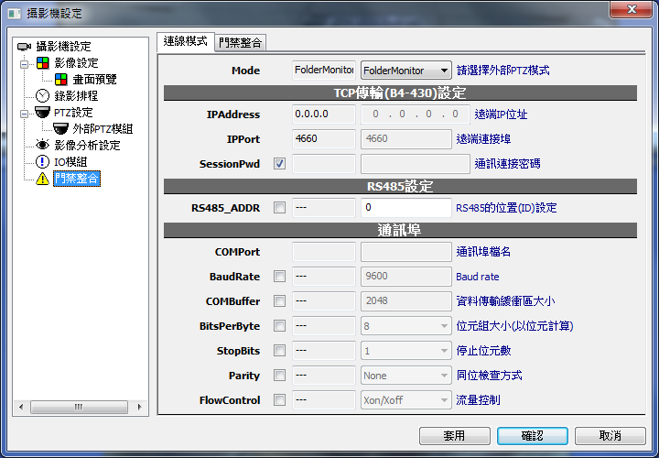This screenshot has width=659, height=458.
Task: Select the highlighted 門禁整合 tree item
Action: [77, 179]
